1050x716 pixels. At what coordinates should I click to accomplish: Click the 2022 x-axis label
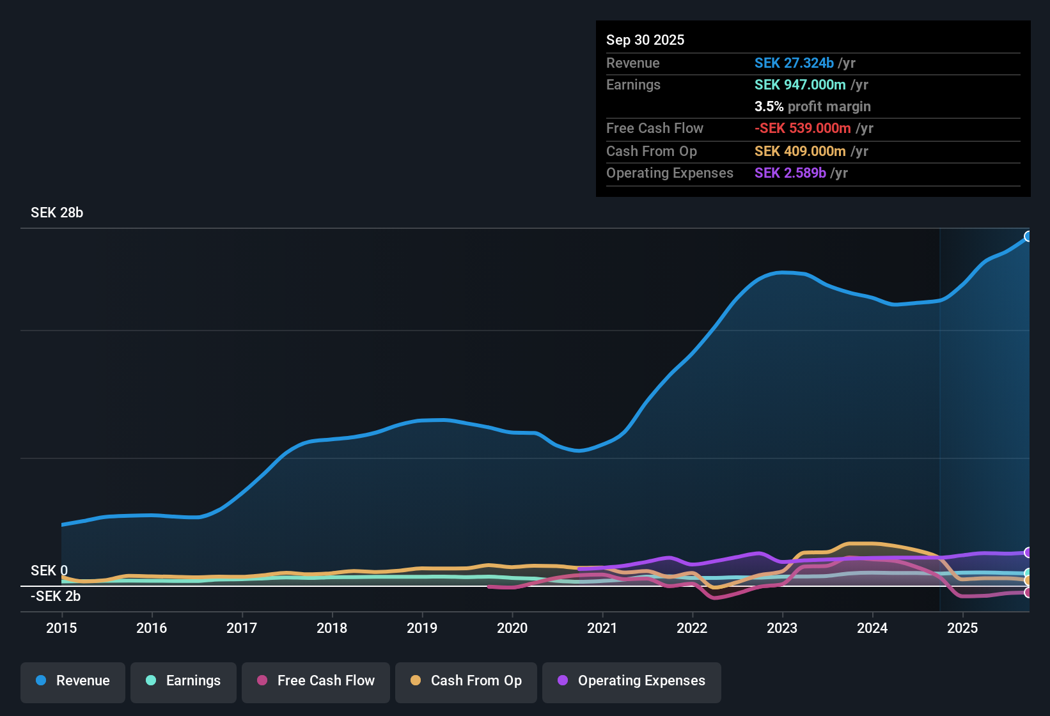click(692, 628)
